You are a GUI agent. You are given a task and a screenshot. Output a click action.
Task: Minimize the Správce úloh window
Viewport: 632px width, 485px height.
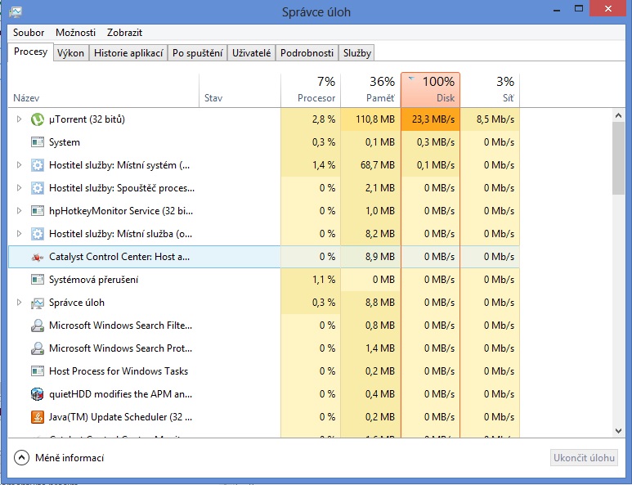[x=557, y=10]
